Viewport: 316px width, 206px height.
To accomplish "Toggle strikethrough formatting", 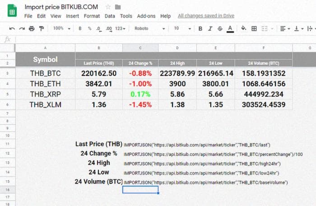I will coord(220,28).
